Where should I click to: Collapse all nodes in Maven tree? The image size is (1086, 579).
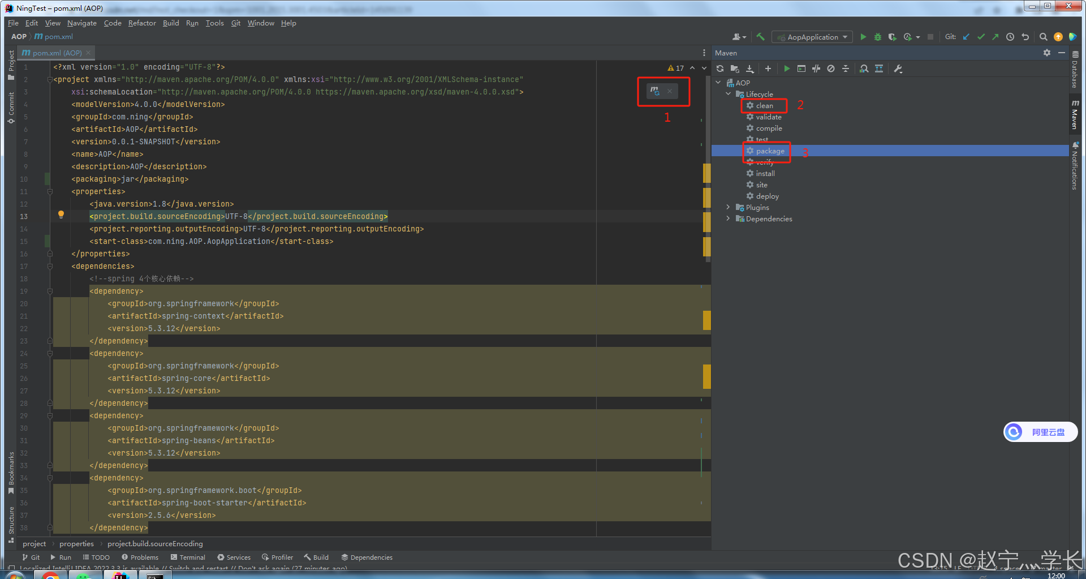click(845, 68)
